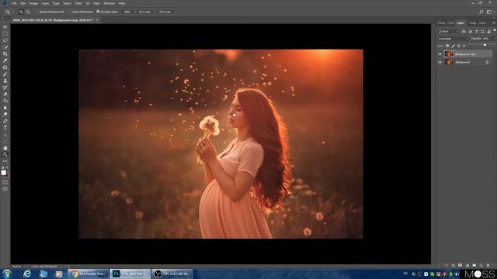Create a new layer from panel bottom
This screenshot has width=497, height=279.
click(x=481, y=265)
